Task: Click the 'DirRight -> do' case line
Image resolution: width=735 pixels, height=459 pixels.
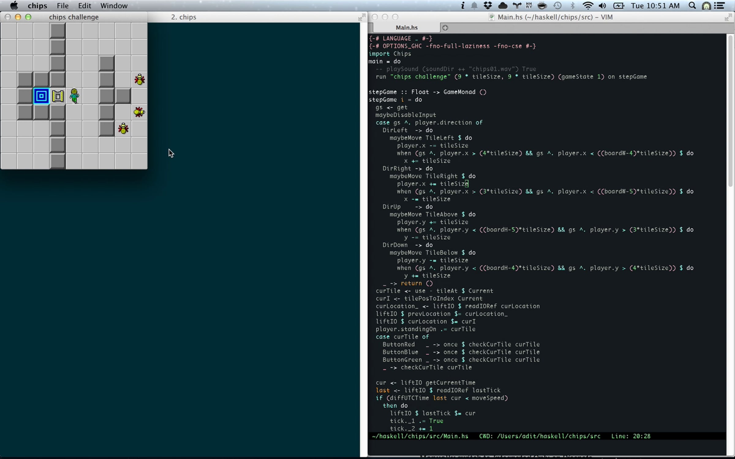Action: coord(408,168)
